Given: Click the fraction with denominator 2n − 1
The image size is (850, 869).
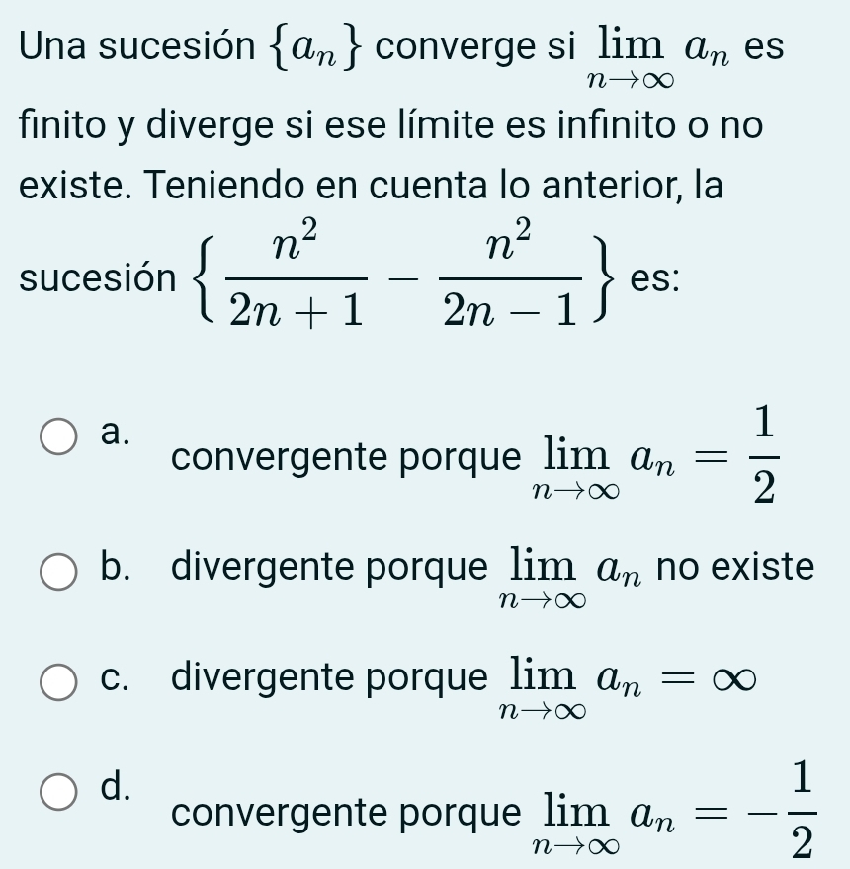Looking at the screenshot, I should click(512, 279).
